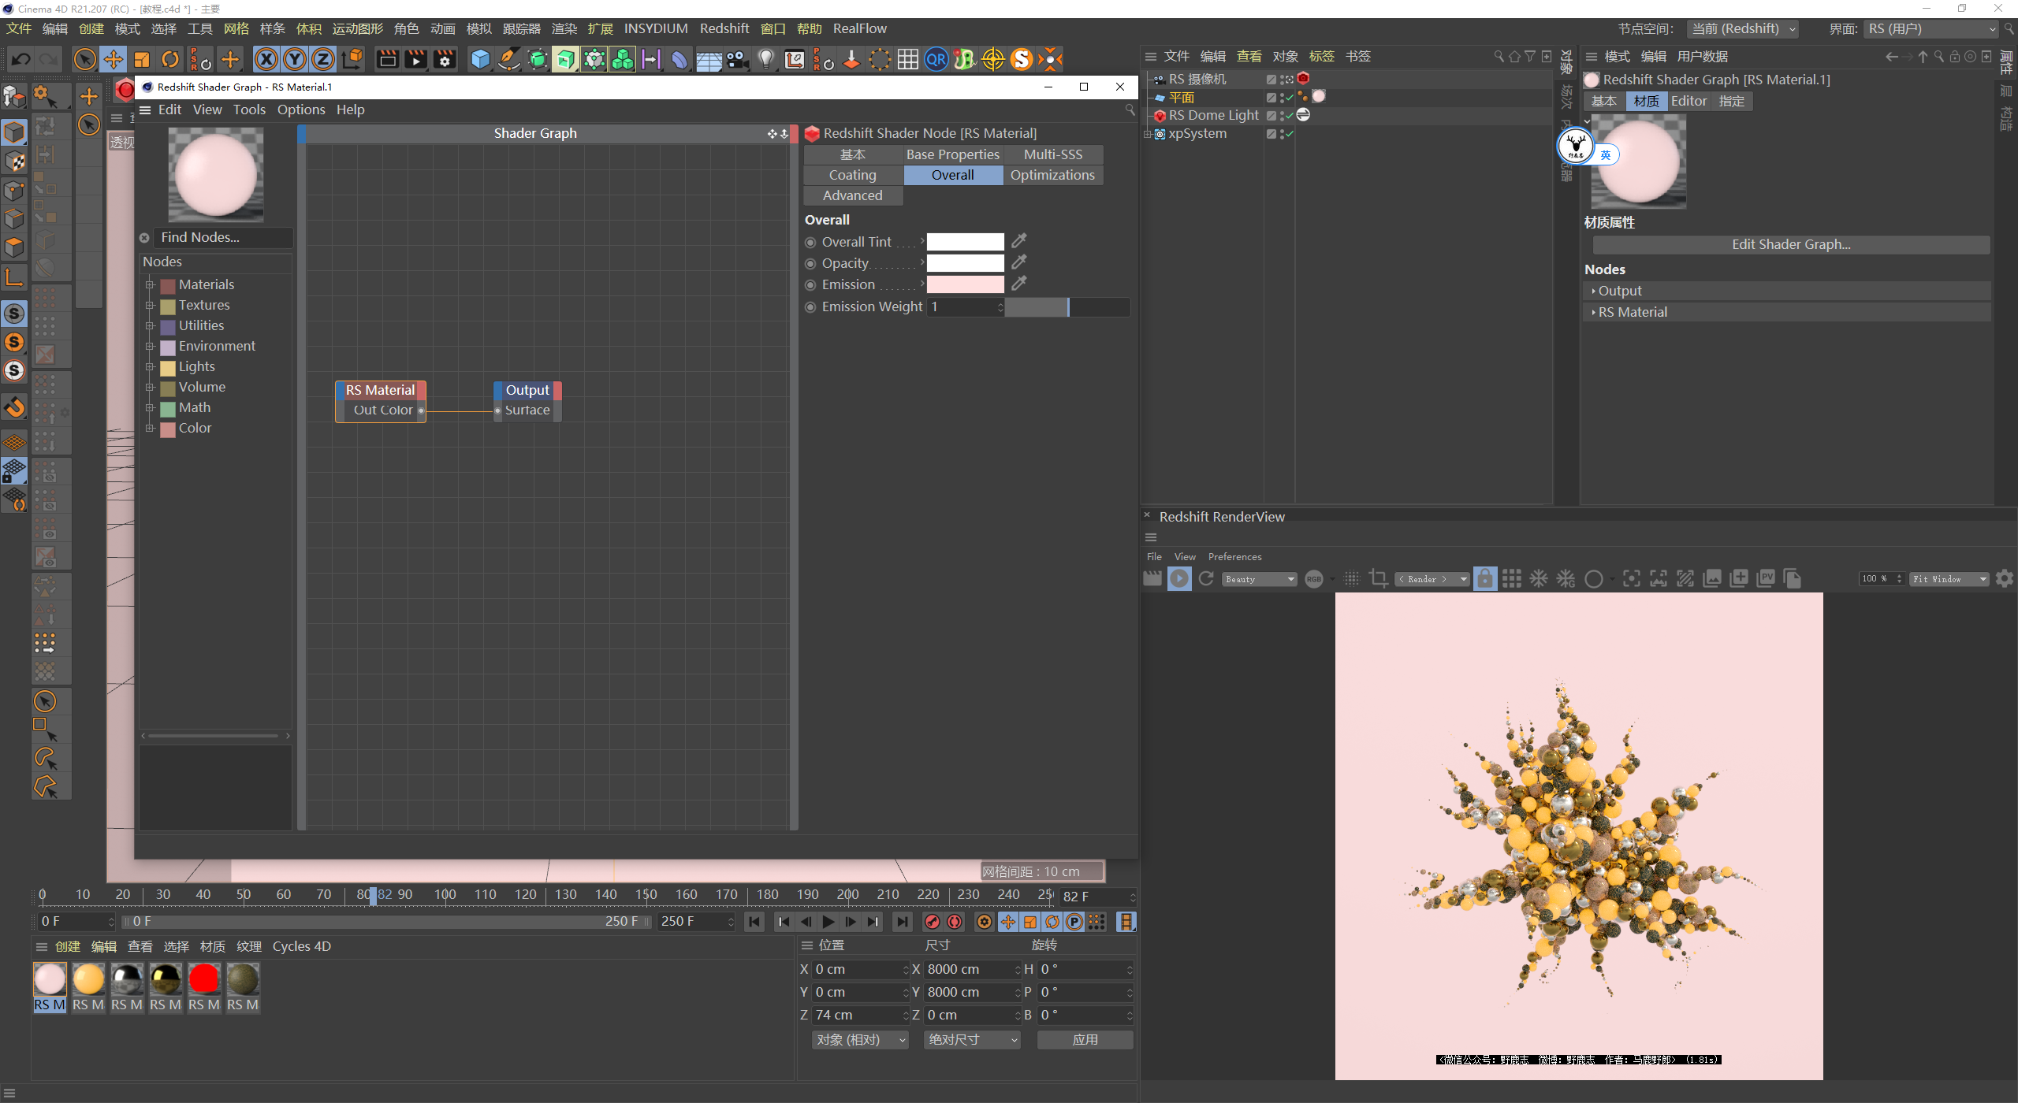Click the Render View clapperboard icon
This screenshot has width=2018, height=1103.
pyautogui.click(x=387, y=59)
